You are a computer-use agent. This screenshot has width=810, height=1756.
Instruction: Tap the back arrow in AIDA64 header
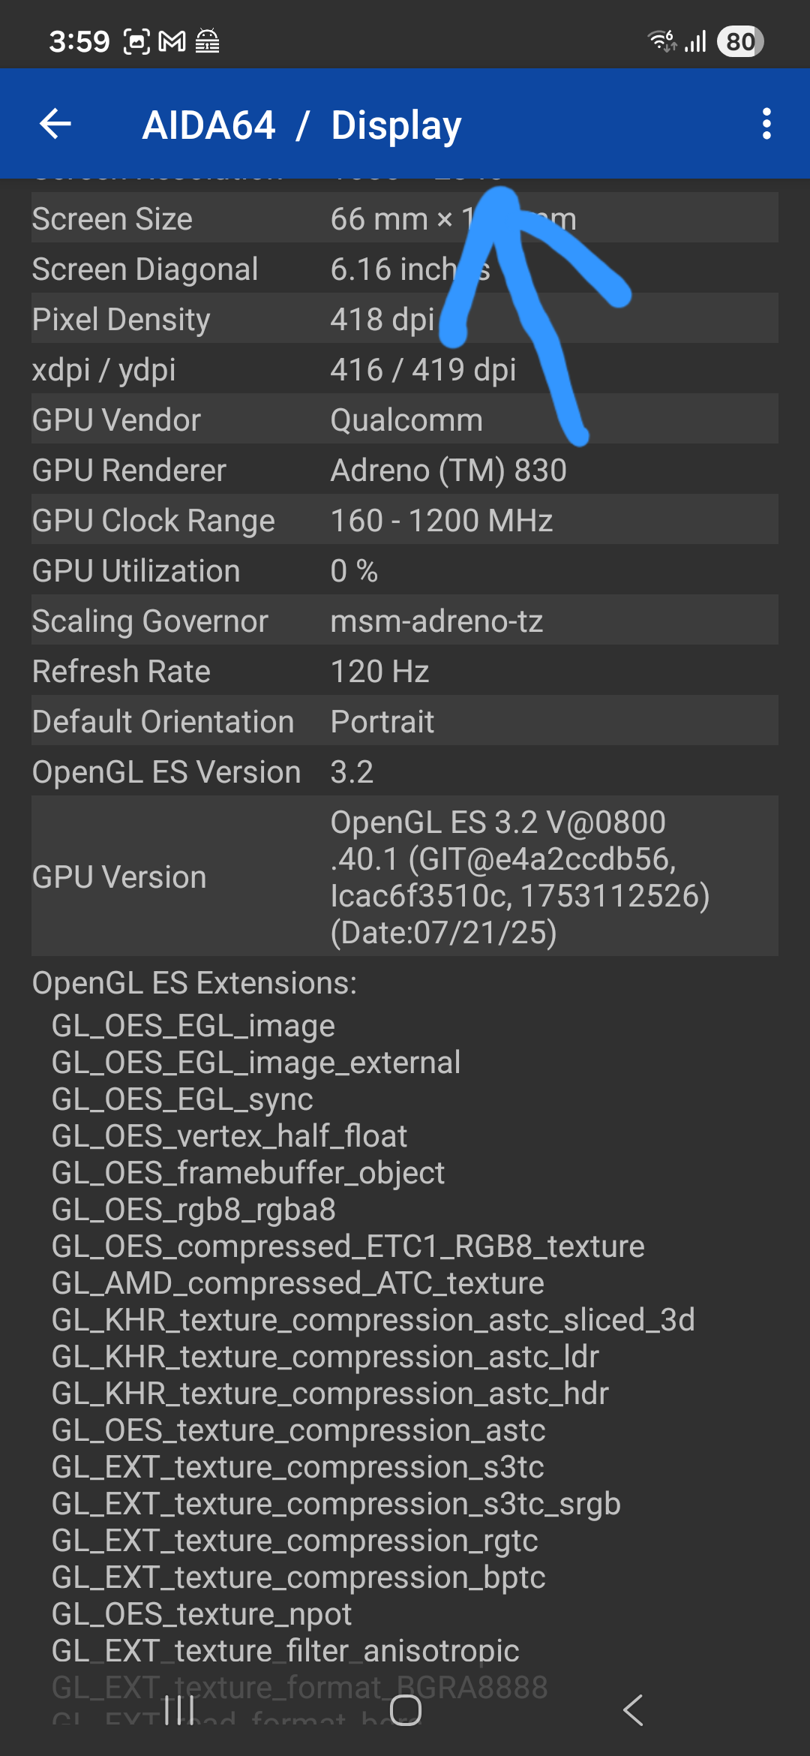55,124
